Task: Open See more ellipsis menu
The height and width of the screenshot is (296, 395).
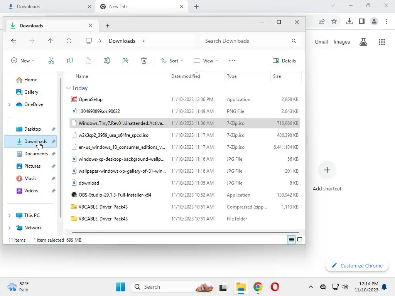Action: [232, 61]
